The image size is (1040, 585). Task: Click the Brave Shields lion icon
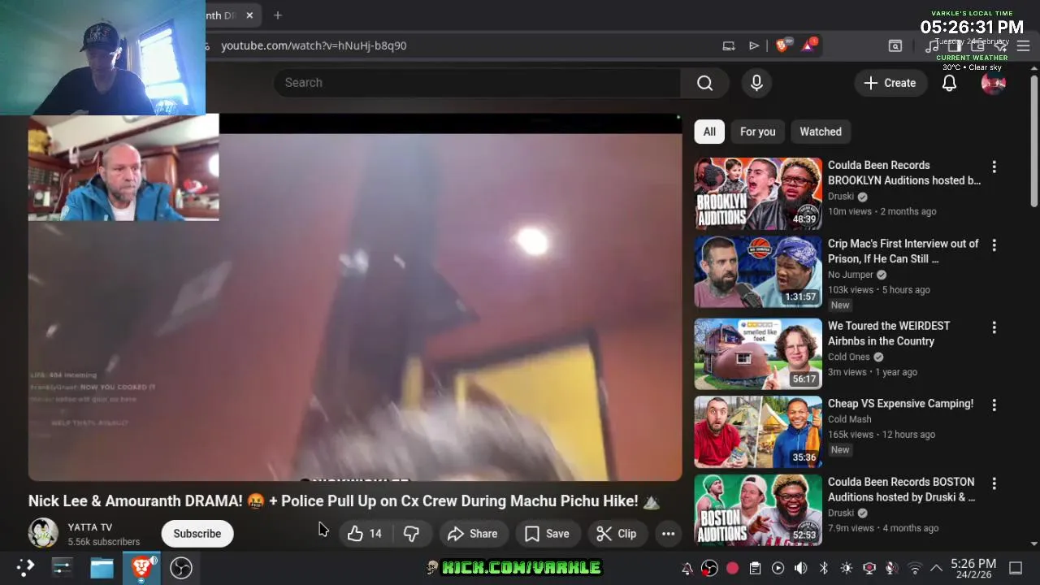point(782,45)
